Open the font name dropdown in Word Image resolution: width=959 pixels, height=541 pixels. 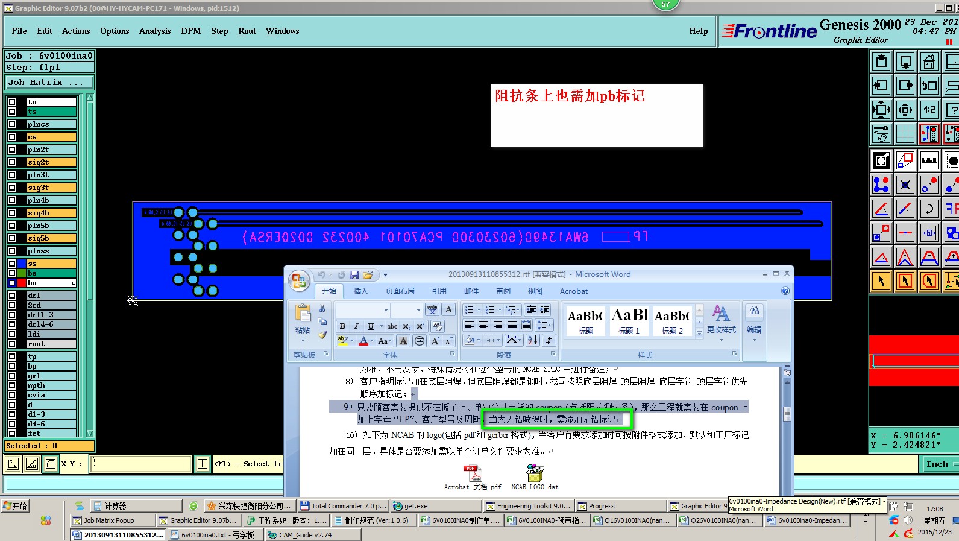pos(386,310)
